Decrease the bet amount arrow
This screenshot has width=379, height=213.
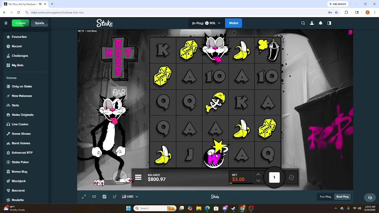258,180
